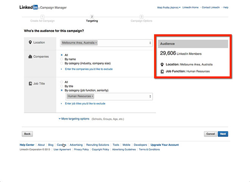Open Terms & Conditions link

[149, 149]
